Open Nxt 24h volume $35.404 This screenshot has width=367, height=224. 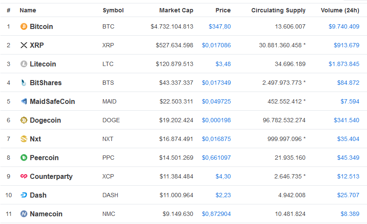click(x=348, y=139)
